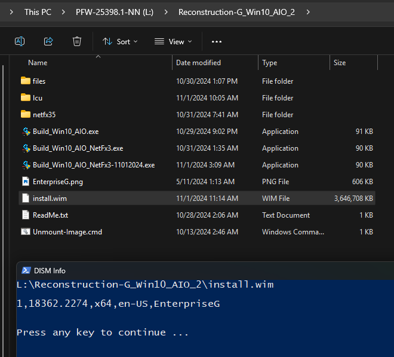Open the Sort dropdown
The width and height of the screenshot is (394, 357).
pos(120,41)
